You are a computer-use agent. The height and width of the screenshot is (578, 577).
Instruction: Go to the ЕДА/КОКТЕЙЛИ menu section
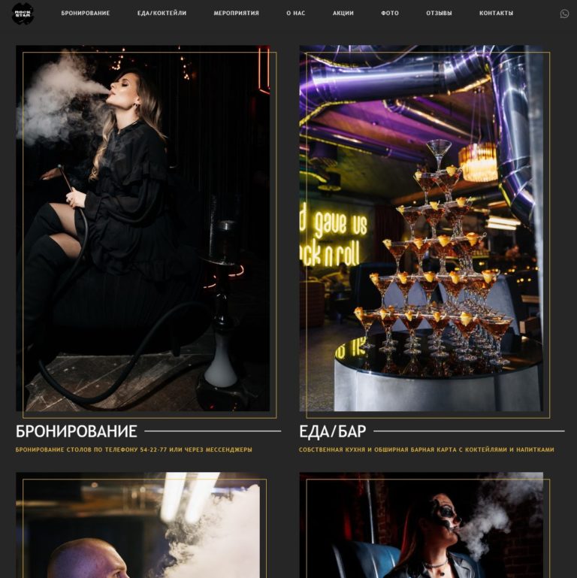click(x=162, y=13)
